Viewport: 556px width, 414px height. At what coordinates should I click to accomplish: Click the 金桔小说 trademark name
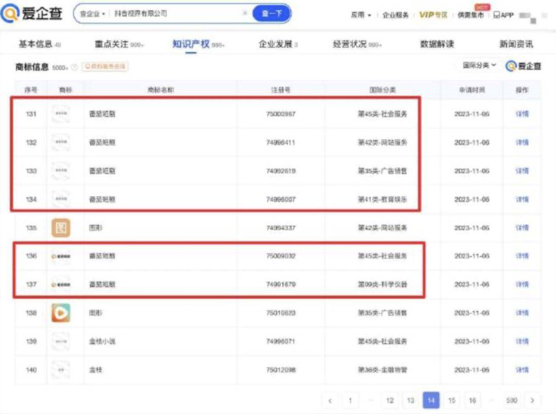tap(102, 341)
